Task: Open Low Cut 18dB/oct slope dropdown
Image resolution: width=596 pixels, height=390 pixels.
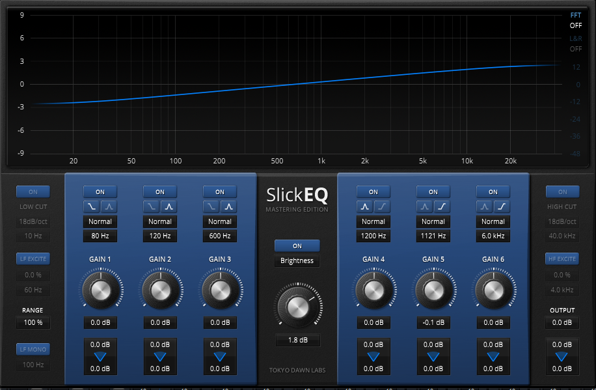Action: coord(33,221)
